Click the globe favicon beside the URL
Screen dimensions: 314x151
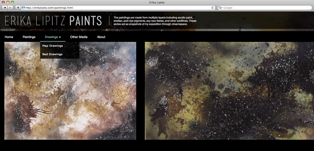(23, 8)
